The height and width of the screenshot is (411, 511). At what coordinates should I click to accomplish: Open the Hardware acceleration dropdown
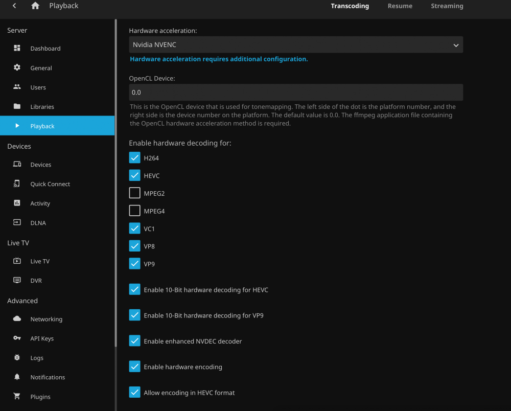[296, 44]
